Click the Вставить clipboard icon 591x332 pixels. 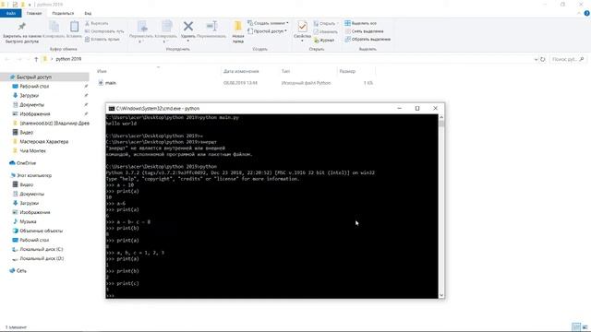[x=74, y=27]
